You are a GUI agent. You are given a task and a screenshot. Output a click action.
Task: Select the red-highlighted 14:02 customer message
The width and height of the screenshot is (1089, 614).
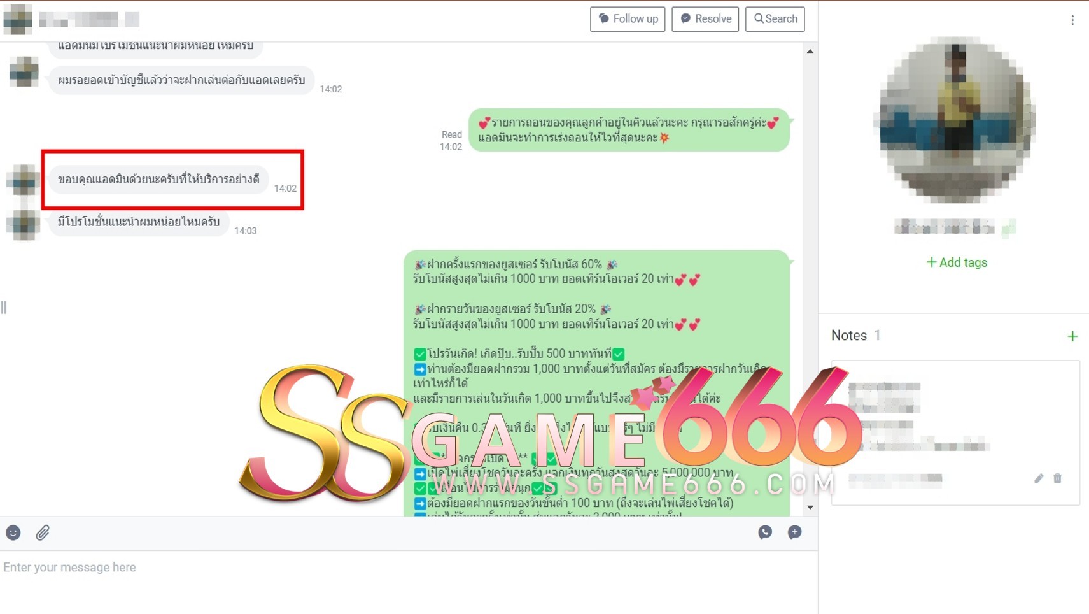coord(158,180)
